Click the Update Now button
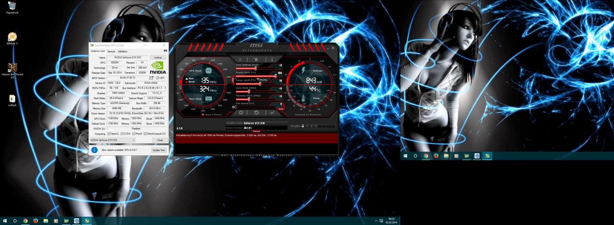 (x=159, y=150)
